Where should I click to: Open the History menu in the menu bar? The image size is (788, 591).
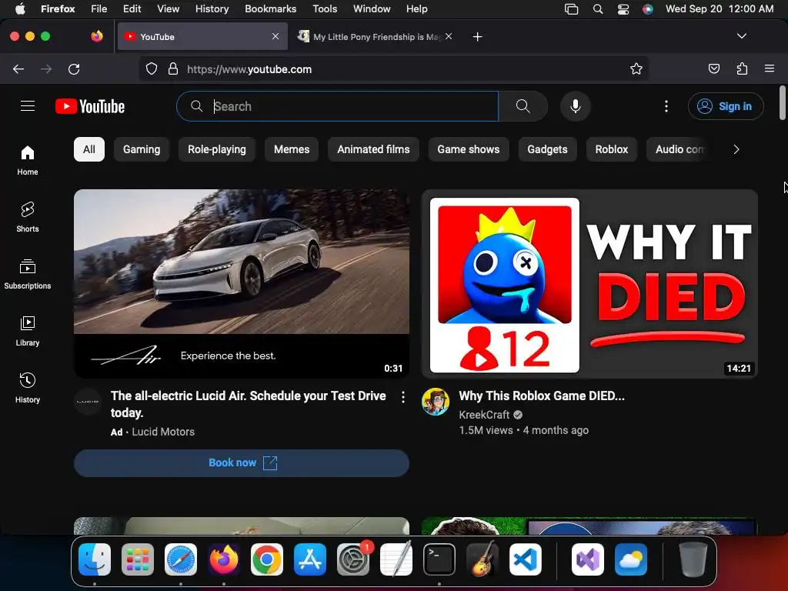212,8
